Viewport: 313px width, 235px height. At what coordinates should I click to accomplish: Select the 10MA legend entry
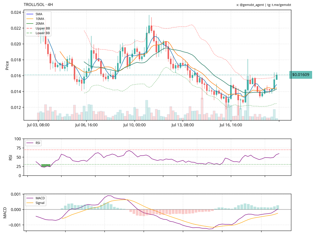click(36, 19)
